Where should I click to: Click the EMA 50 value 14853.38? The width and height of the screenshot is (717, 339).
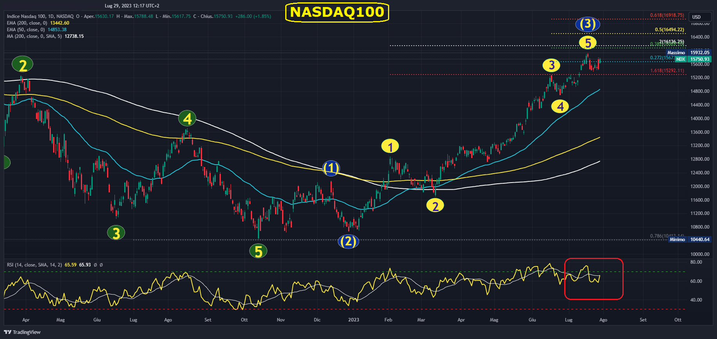click(x=57, y=30)
